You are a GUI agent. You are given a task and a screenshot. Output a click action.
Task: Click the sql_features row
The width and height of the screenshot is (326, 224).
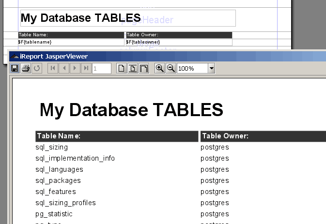(x=56, y=192)
